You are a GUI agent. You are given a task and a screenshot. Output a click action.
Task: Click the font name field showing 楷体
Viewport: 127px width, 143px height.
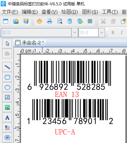click(36, 33)
